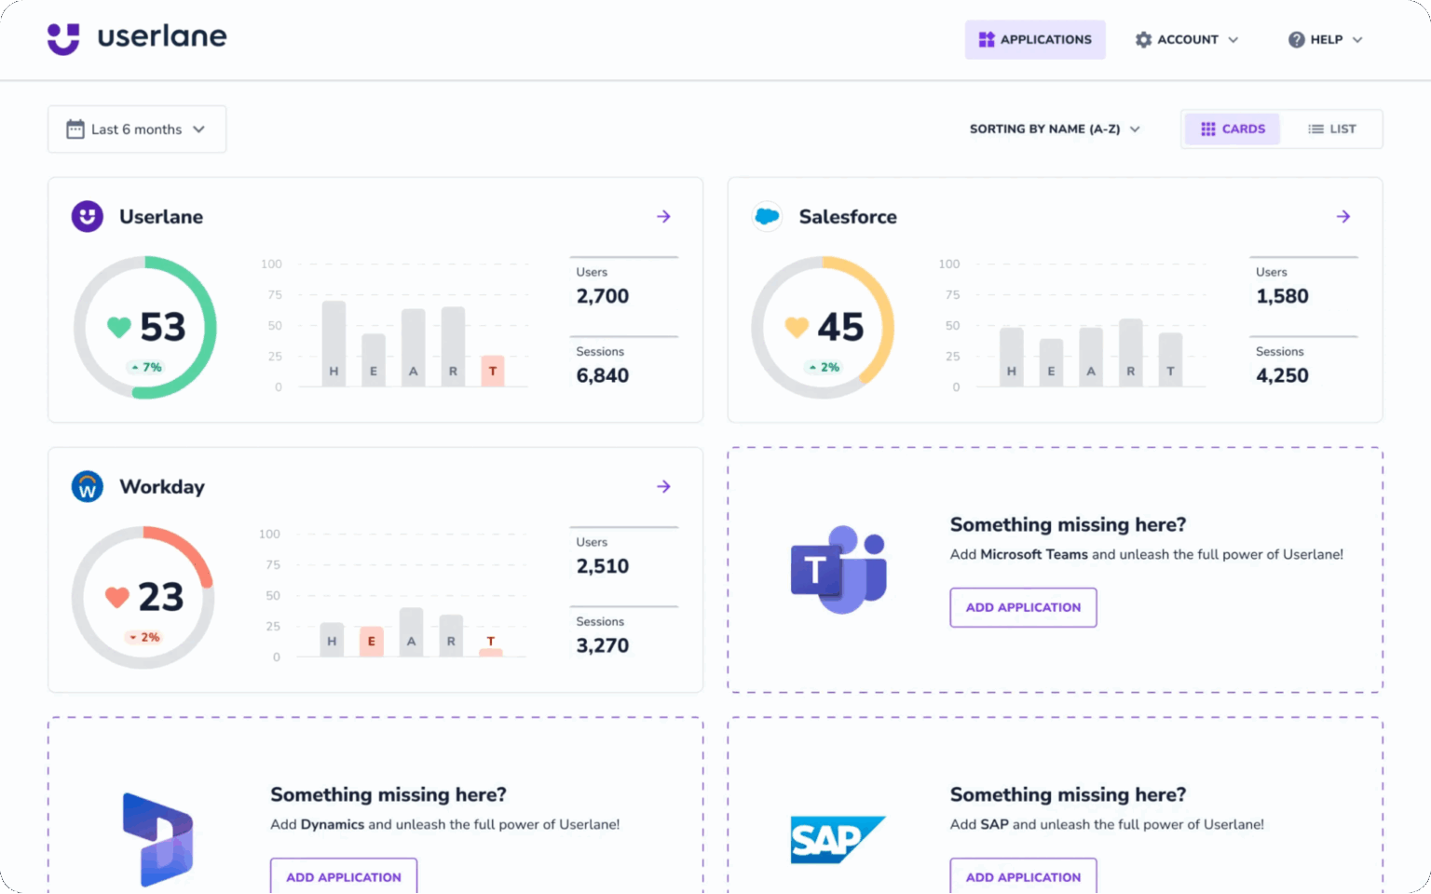Image resolution: width=1431 pixels, height=894 pixels.
Task: Expand the Account menu chevron
Action: pyautogui.click(x=1235, y=40)
